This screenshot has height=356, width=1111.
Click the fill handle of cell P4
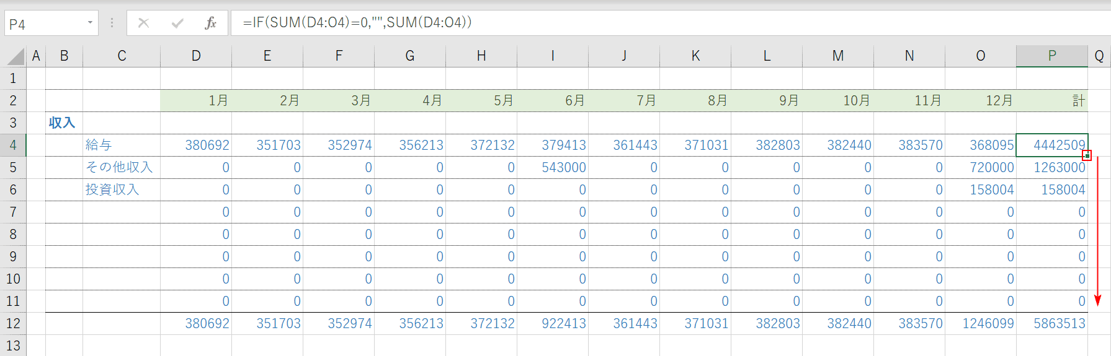pos(1087,156)
